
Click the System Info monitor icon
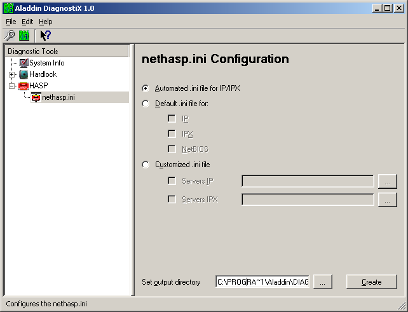(24, 63)
